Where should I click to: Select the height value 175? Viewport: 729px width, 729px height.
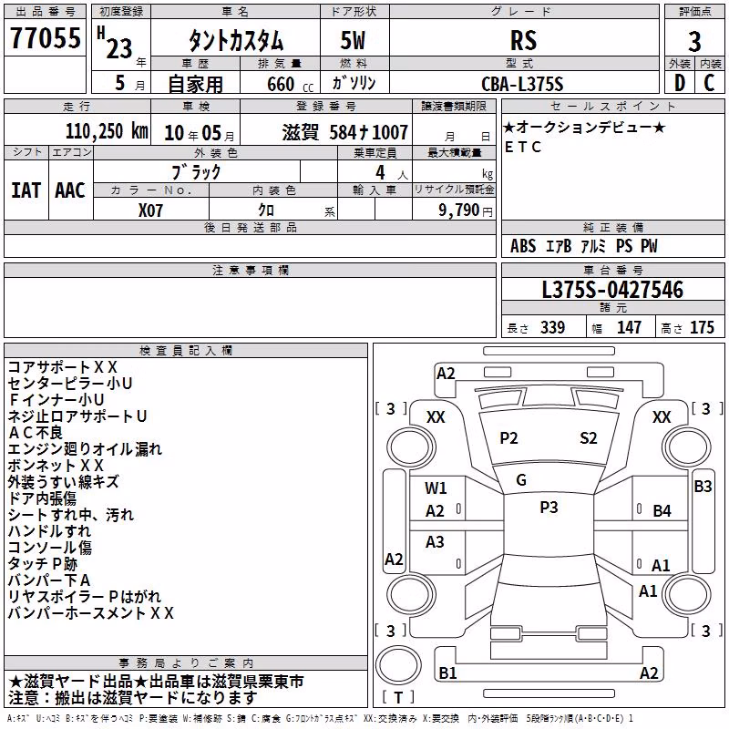coord(702,328)
